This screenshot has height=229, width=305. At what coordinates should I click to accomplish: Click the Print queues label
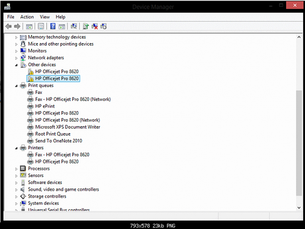pyautogui.click(x=41, y=85)
